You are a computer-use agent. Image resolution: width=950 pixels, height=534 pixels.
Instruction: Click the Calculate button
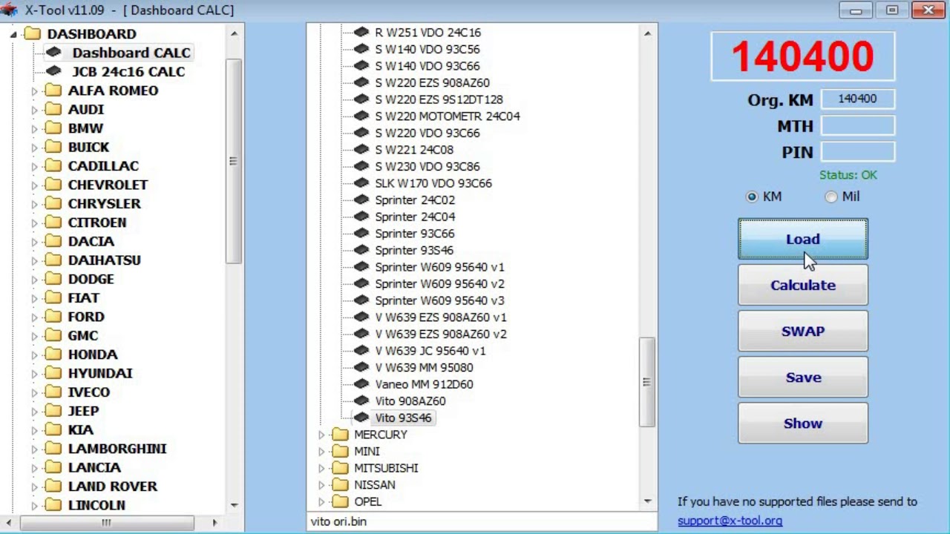click(803, 286)
